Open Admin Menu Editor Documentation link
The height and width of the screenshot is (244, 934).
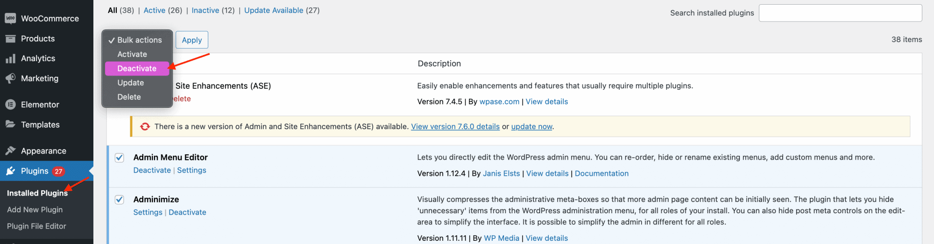601,174
